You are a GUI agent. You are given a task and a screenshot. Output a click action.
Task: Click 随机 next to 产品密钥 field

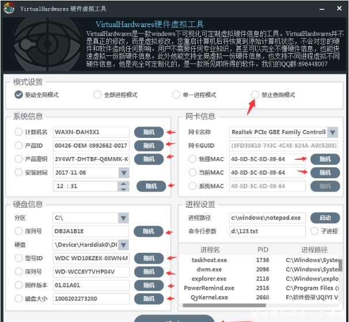(x=149, y=159)
